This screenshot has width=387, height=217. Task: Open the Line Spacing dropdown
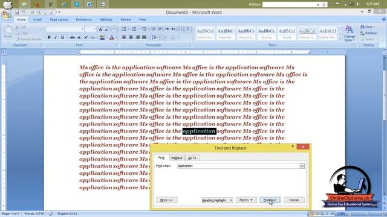[155, 37]
